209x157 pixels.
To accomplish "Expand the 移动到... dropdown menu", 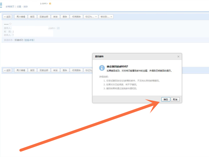I will click(x=106, y=16).
